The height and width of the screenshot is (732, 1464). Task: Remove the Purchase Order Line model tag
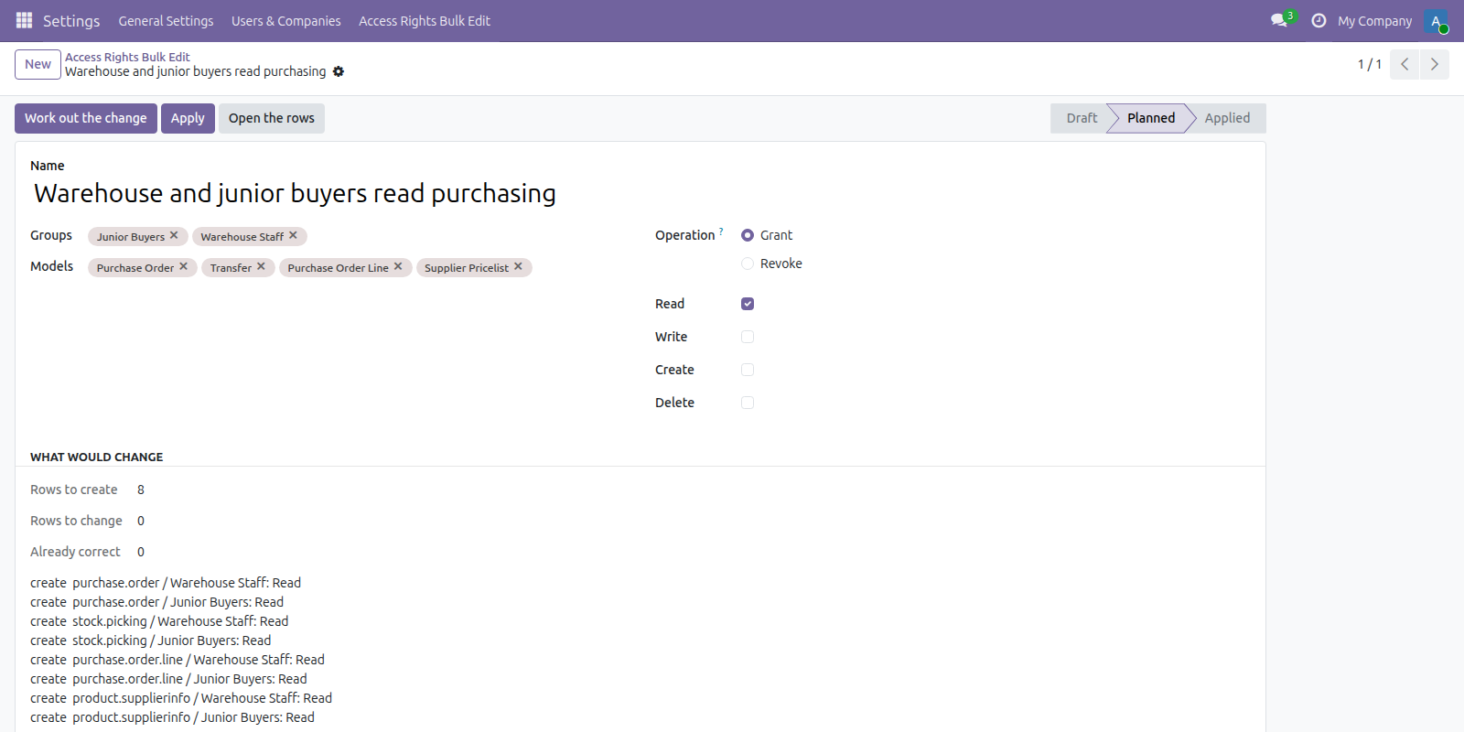(398, 266)
